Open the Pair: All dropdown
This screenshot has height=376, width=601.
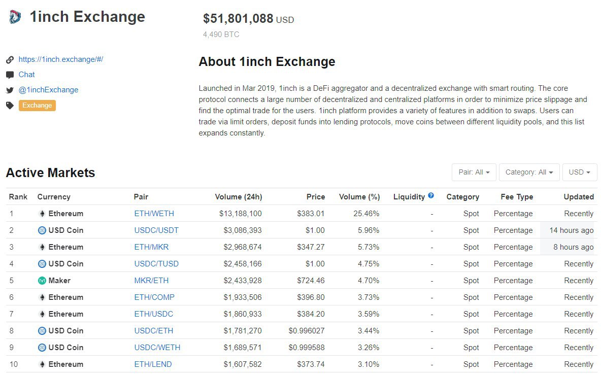pyautogui.click(x=474, y=172)
